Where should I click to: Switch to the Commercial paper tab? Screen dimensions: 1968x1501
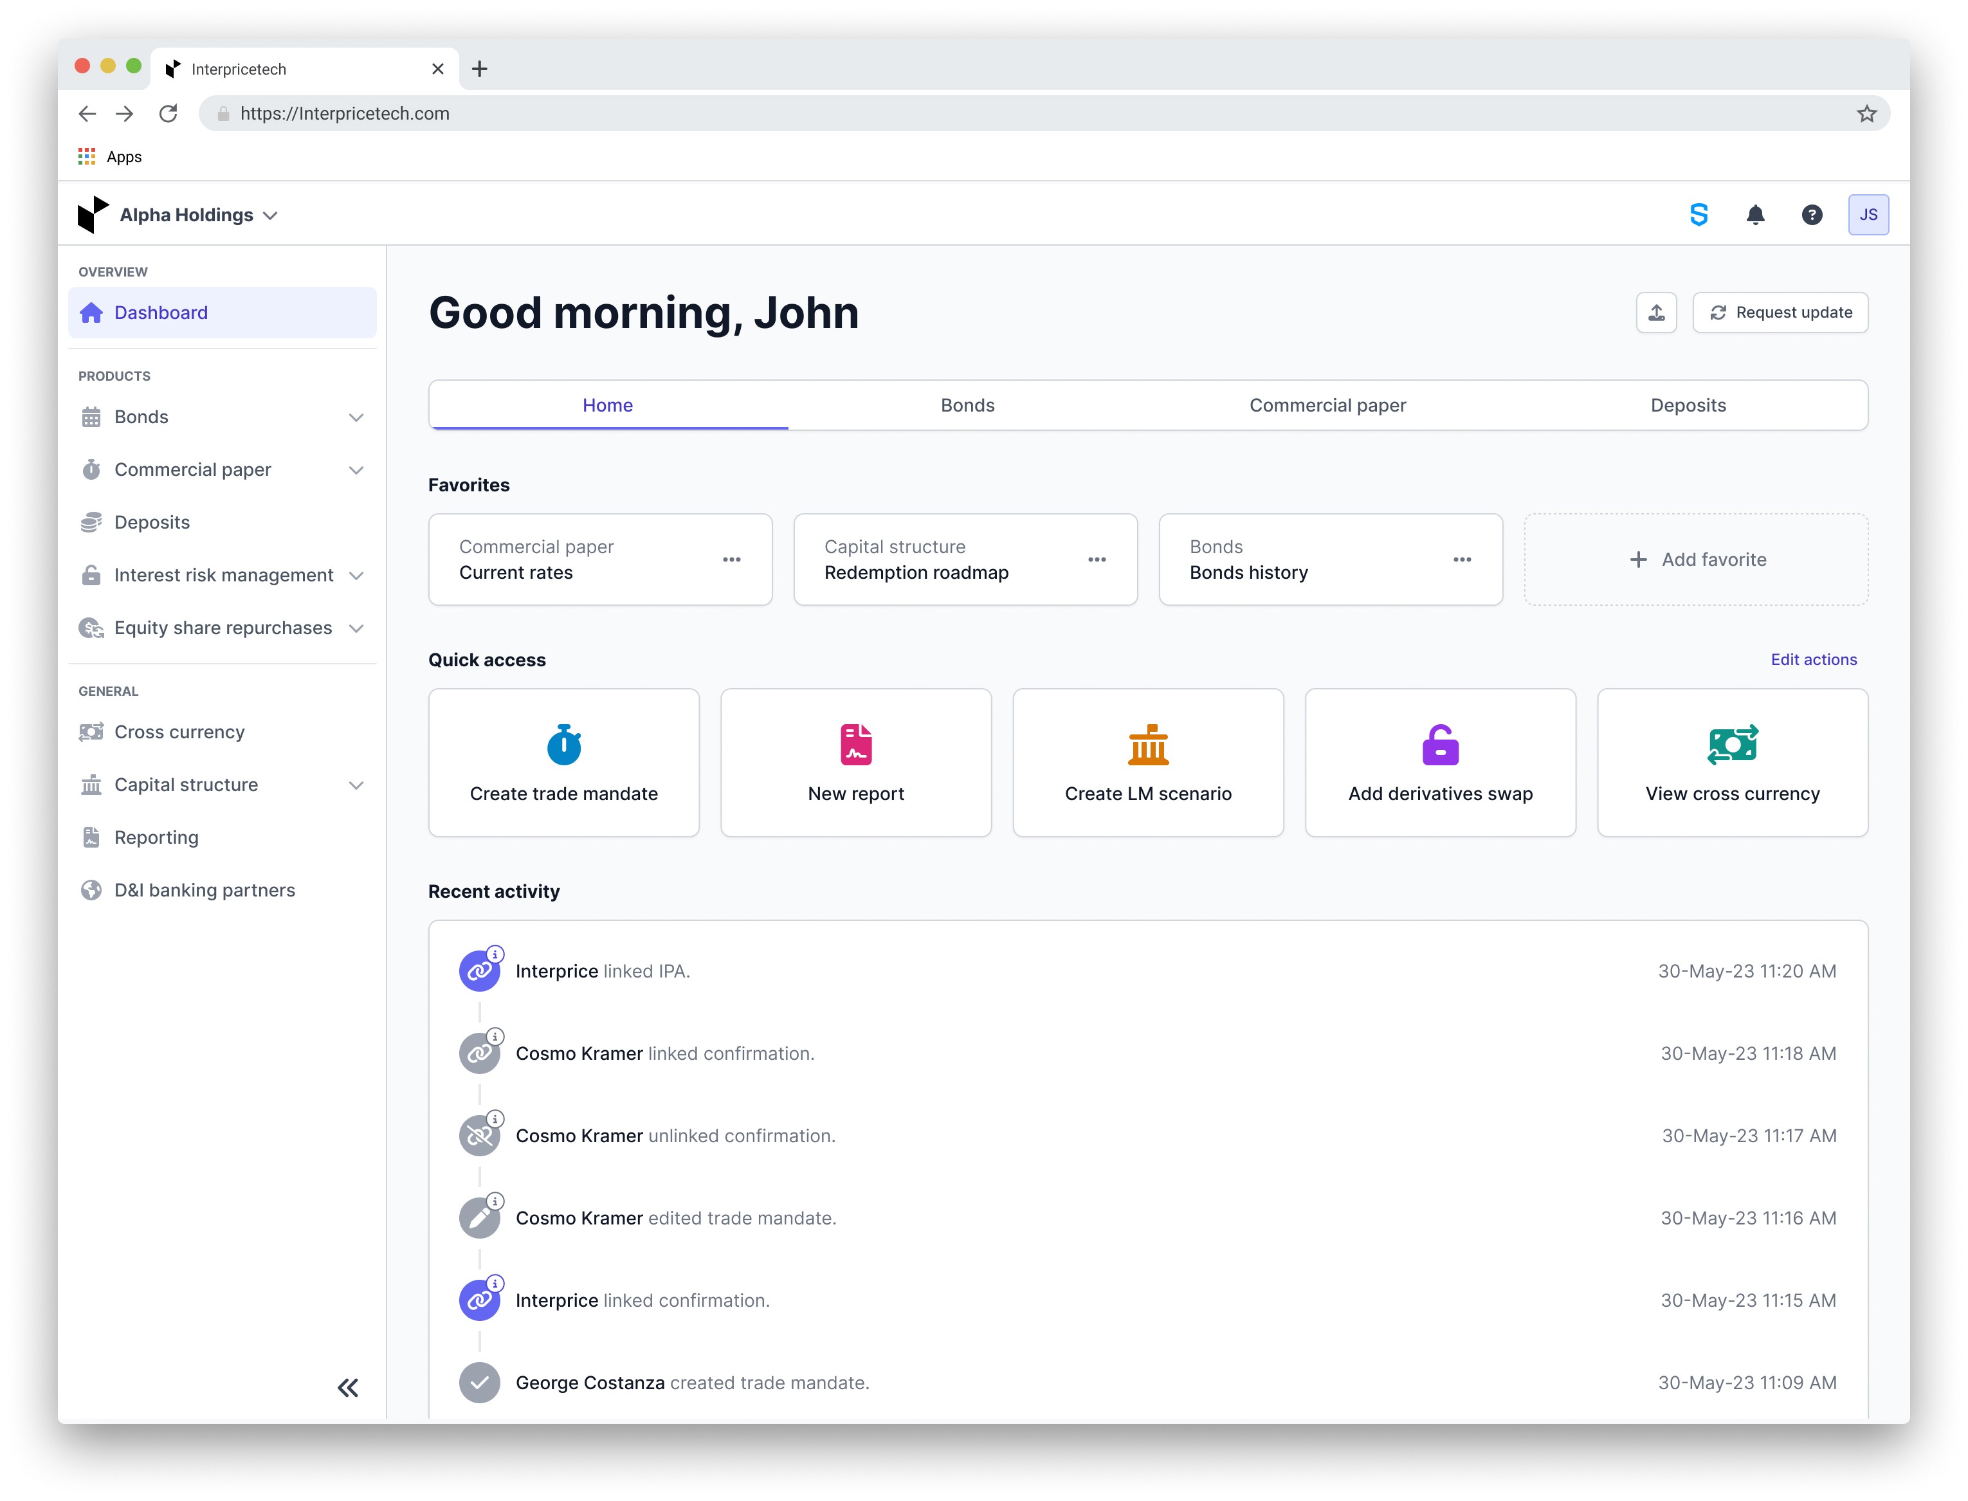point(1327,406)
